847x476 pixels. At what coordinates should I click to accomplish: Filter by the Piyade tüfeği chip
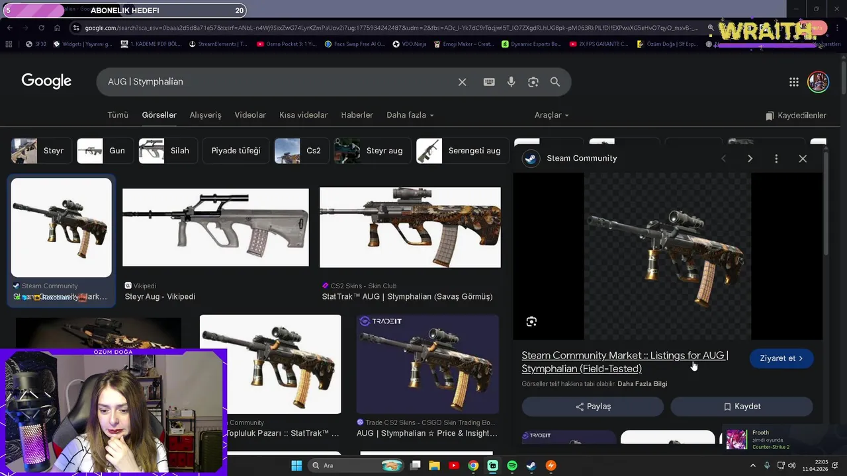tap(236, 151)
